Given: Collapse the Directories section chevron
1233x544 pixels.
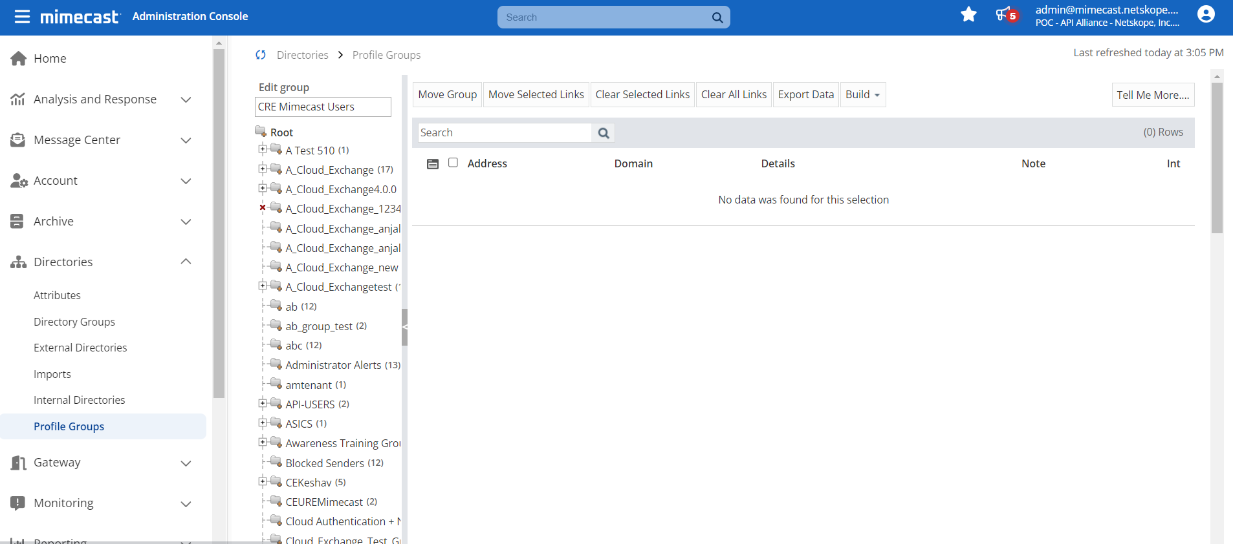Looking at the screenshot, I should (186, 262).
